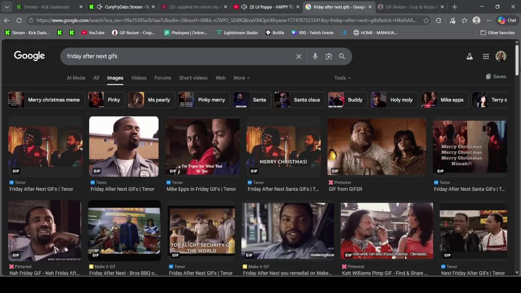Open the browser profile avatar icon

point(476,20)
